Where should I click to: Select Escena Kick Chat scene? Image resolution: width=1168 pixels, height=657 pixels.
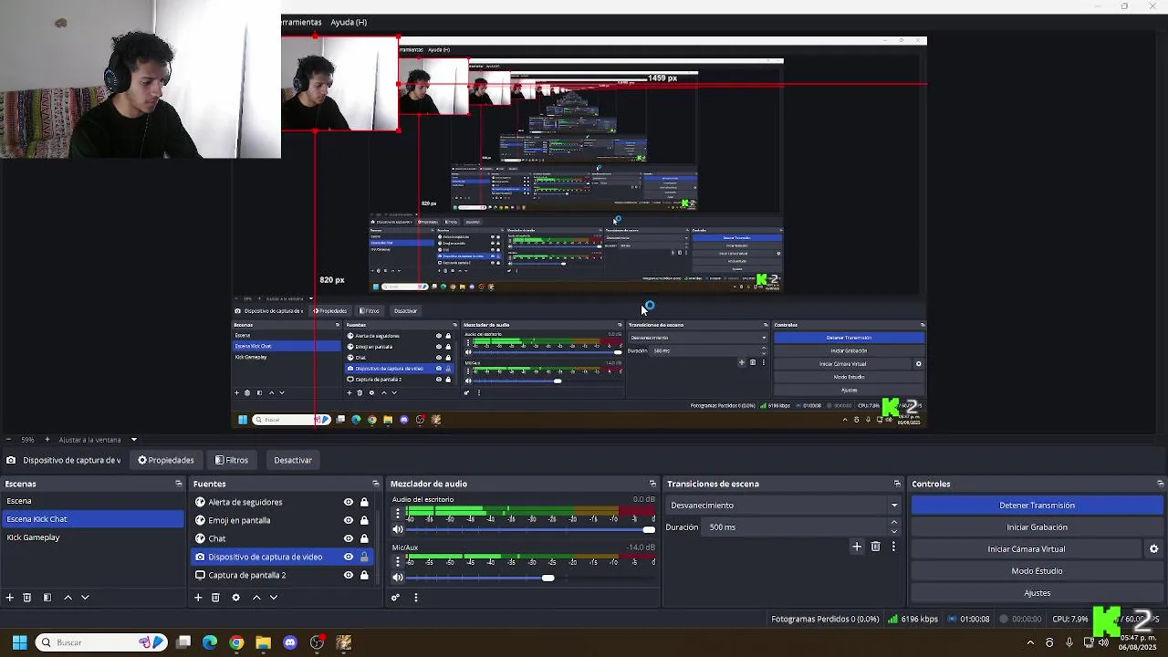point(92,519)
